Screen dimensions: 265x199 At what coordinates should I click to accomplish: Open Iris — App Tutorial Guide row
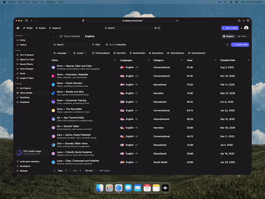click(150, 119)
